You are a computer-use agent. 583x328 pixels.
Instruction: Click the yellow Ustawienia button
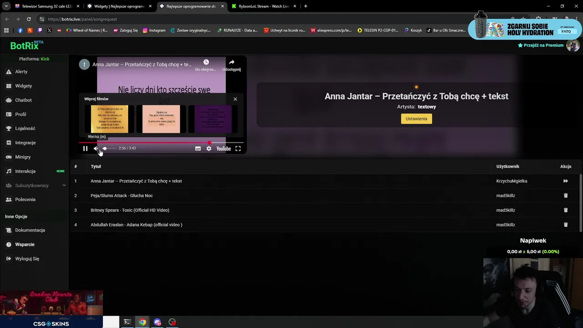416,118
